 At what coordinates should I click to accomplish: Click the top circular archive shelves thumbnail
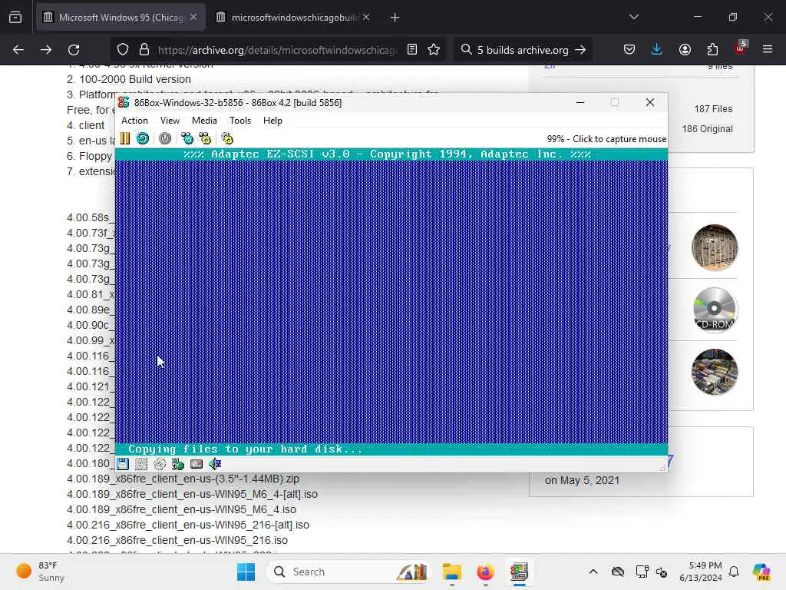715,247
